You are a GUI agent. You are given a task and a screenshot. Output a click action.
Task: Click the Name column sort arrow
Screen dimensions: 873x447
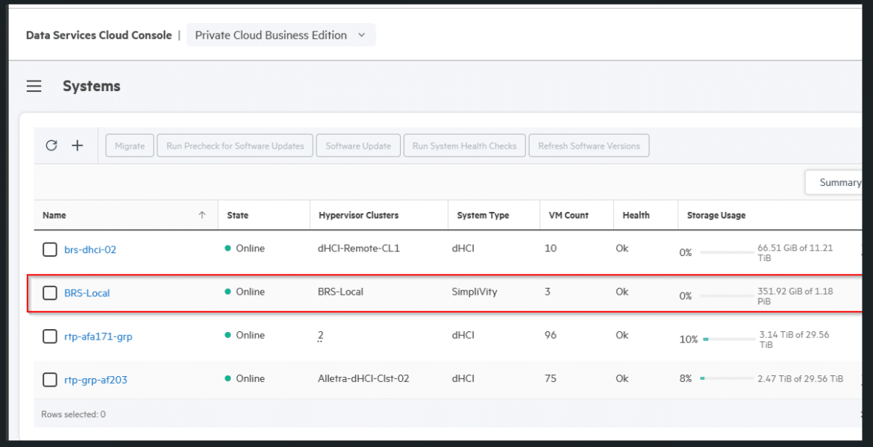[x=202, y=216]
